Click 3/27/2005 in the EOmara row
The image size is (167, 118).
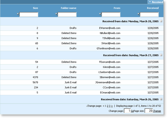[x=153, y=93]
